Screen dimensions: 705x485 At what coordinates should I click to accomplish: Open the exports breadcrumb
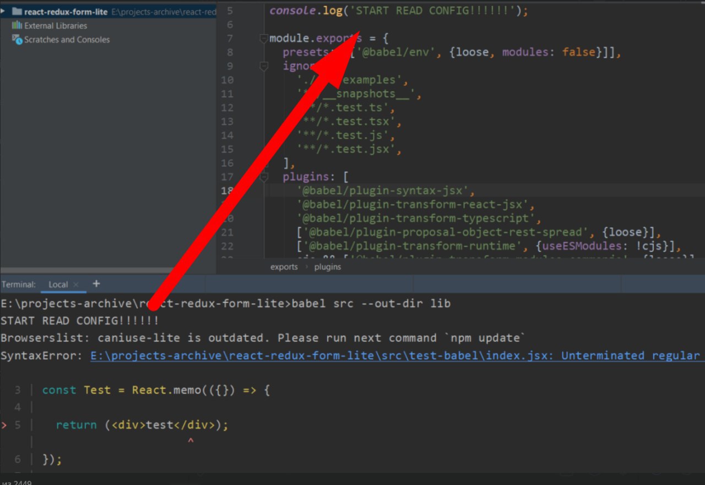(284, 267)
